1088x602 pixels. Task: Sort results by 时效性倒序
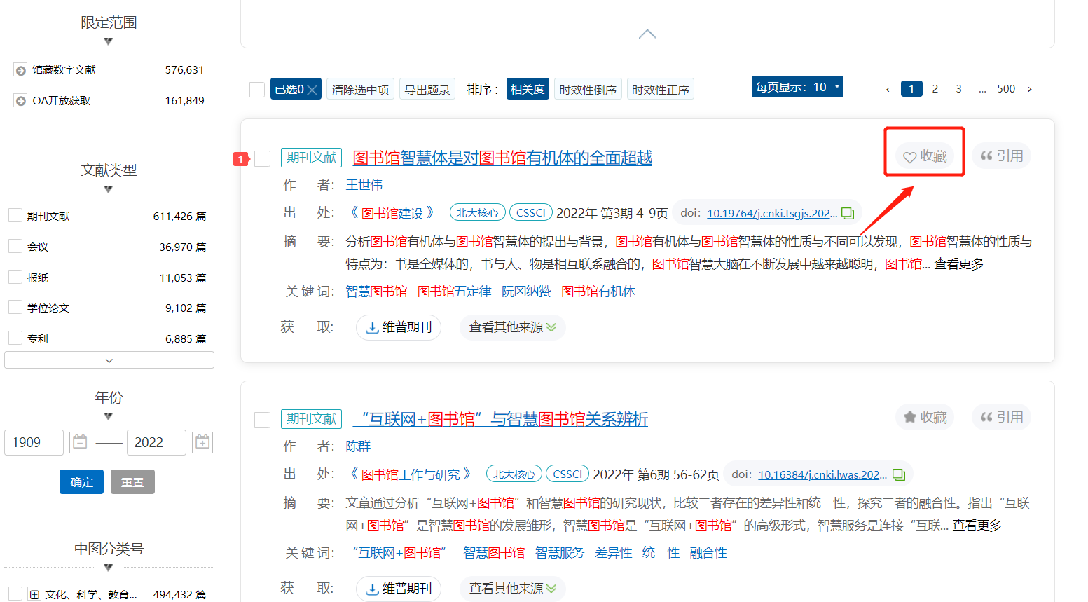tap(588, 90)
